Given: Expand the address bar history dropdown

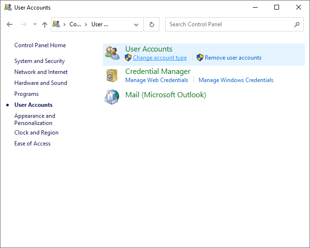Looking at the screenshot, I should 137,24.
